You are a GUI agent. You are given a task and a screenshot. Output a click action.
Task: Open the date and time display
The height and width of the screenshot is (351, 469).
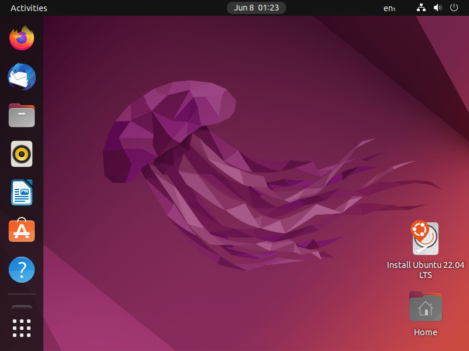coord(256,8)
